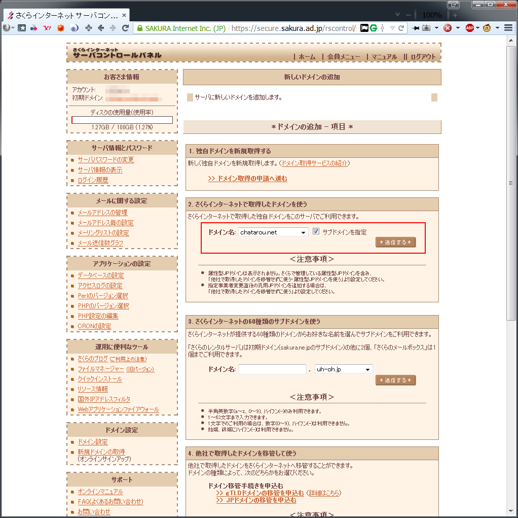Viewport: 518px width, 518px height.
Task: Open JPドメインの移管を申込む link
Action: pos(256,500)
